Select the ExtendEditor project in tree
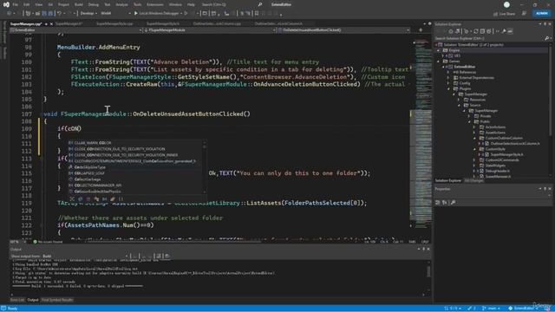Screen dimensions: 555x312 tap(465, 67)
